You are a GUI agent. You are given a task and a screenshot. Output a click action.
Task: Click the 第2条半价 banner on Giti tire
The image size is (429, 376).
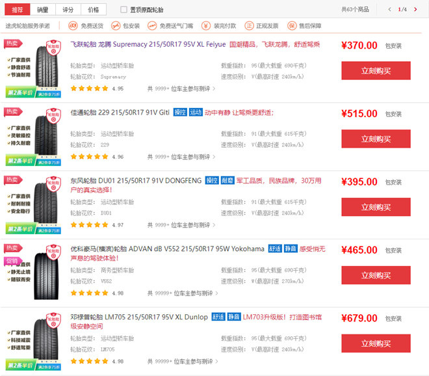click(20, 161)
